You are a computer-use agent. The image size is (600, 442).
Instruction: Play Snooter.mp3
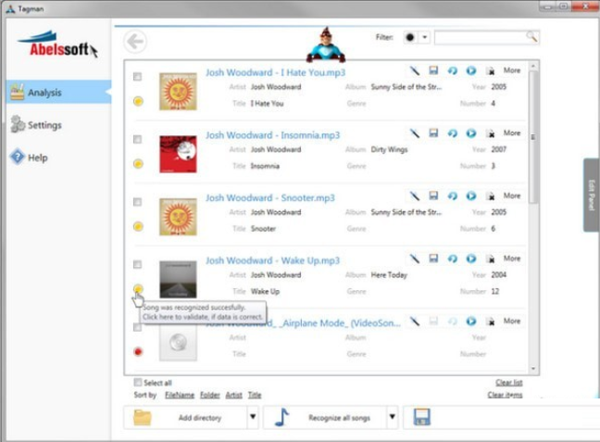(471, 196)
